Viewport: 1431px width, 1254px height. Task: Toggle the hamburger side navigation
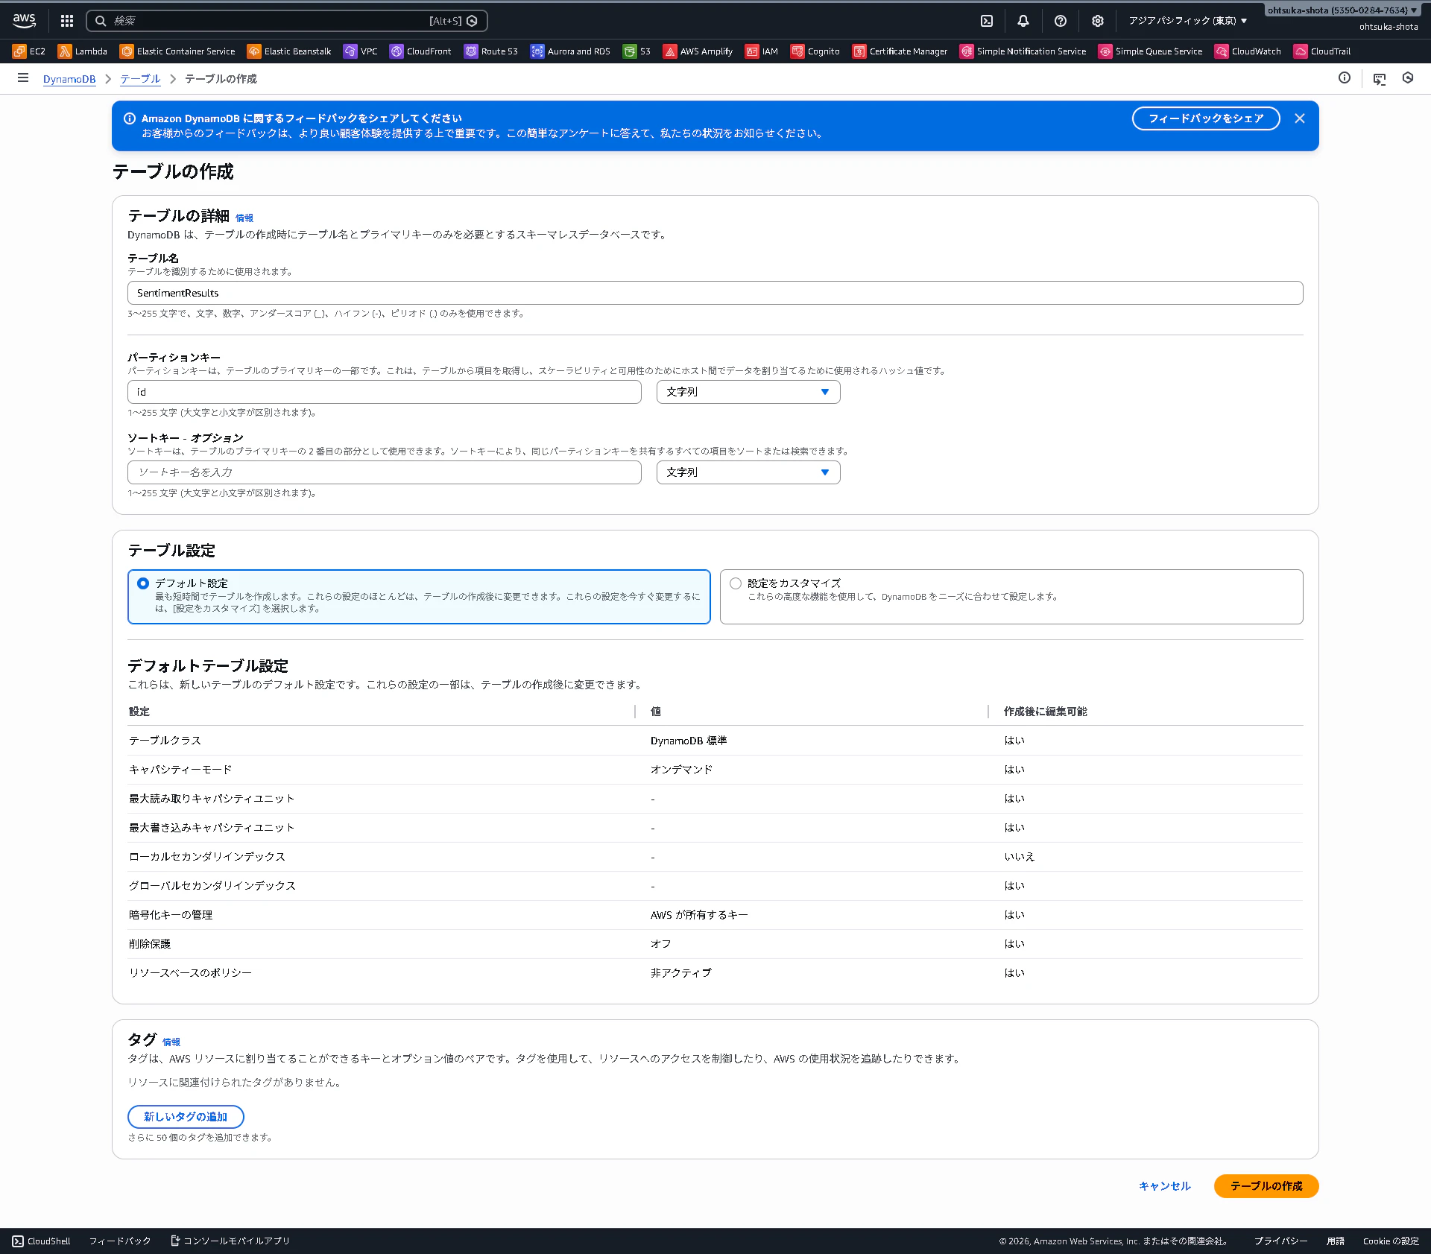click(23, 78)
